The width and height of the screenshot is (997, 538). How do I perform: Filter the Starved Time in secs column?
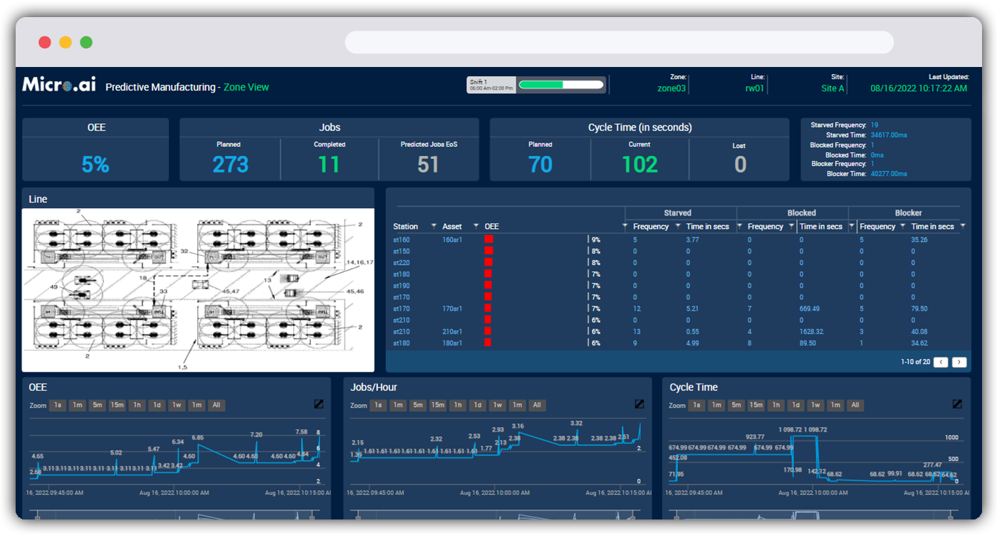739,227
